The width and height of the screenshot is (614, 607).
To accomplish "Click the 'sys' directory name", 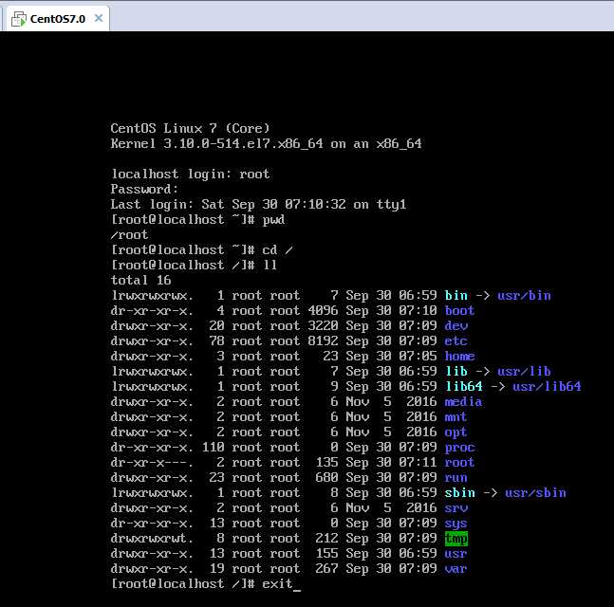I will pos(456,523).
